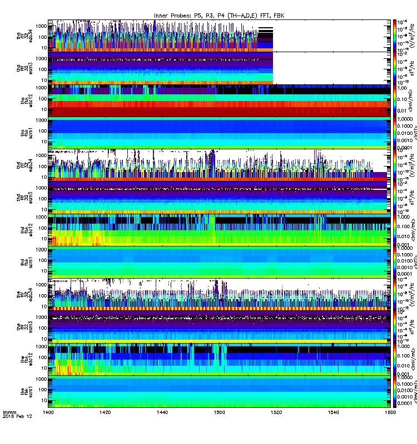Pick the color bar beside the edc34 FFT panel
Image resolution: width=417 pixels, height=444 pixels.
(x=394, y=295)
